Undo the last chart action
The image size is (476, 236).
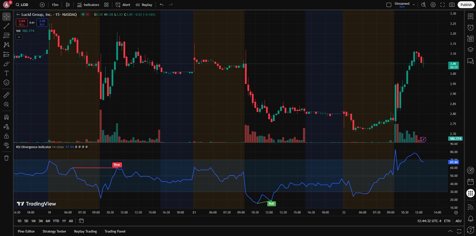point(161,5)
